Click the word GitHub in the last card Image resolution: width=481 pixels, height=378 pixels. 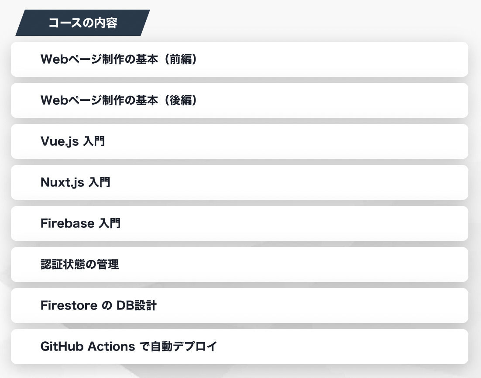point(62,347)
